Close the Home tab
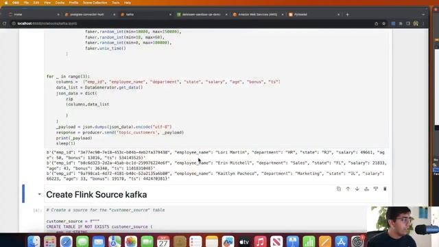Image resolution: width=439 pixels, height=247 pixels. click(x=58, y=14)
